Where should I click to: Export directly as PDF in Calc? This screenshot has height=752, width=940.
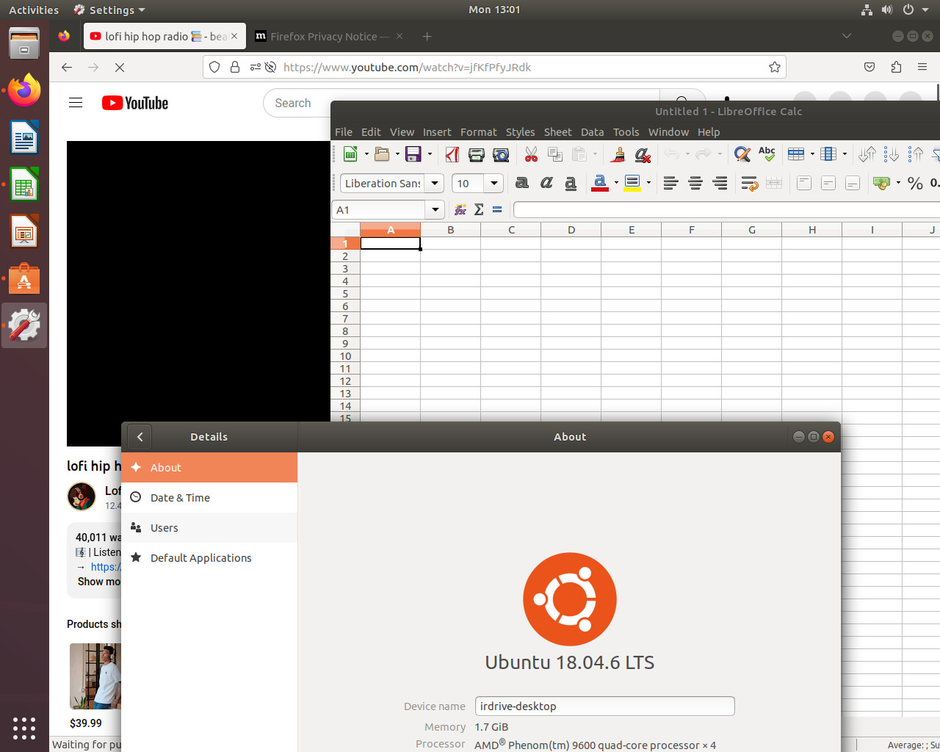click(452, 154)
